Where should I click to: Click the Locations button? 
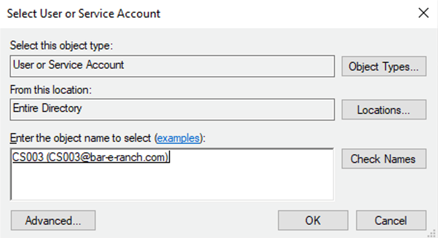[x=383, y=110]
